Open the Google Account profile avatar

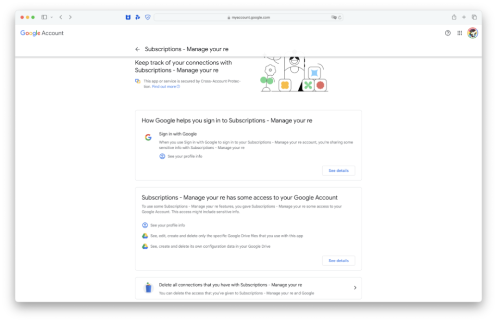point(473,33)
